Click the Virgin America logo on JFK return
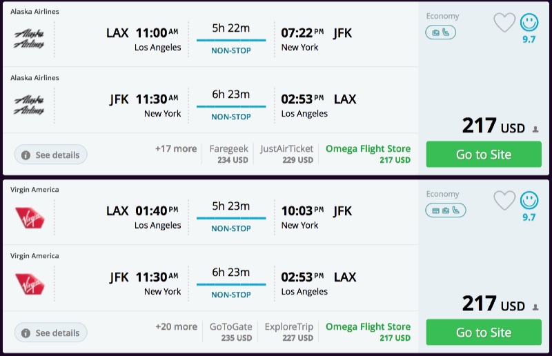 pyautogui.click(x=29, y=284)
